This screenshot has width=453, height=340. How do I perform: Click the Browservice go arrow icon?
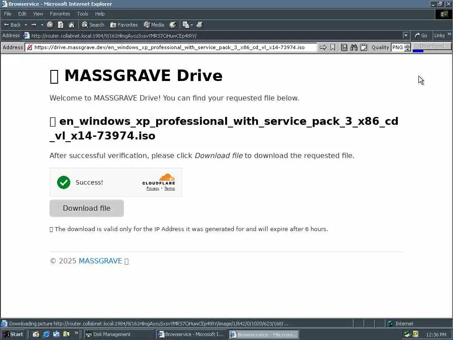[323, 47]
